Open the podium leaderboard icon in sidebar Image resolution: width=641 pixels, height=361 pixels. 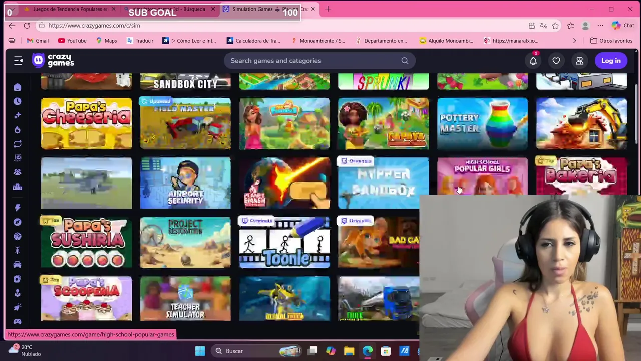click(x=18, y=187)
